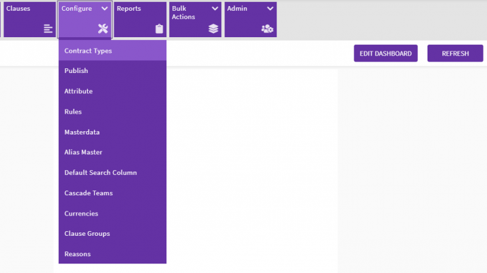Viewport: 487px width, 273px height.
Task: Expand the Bulk Actions dropdown chevron
Action: coord(215,9)
